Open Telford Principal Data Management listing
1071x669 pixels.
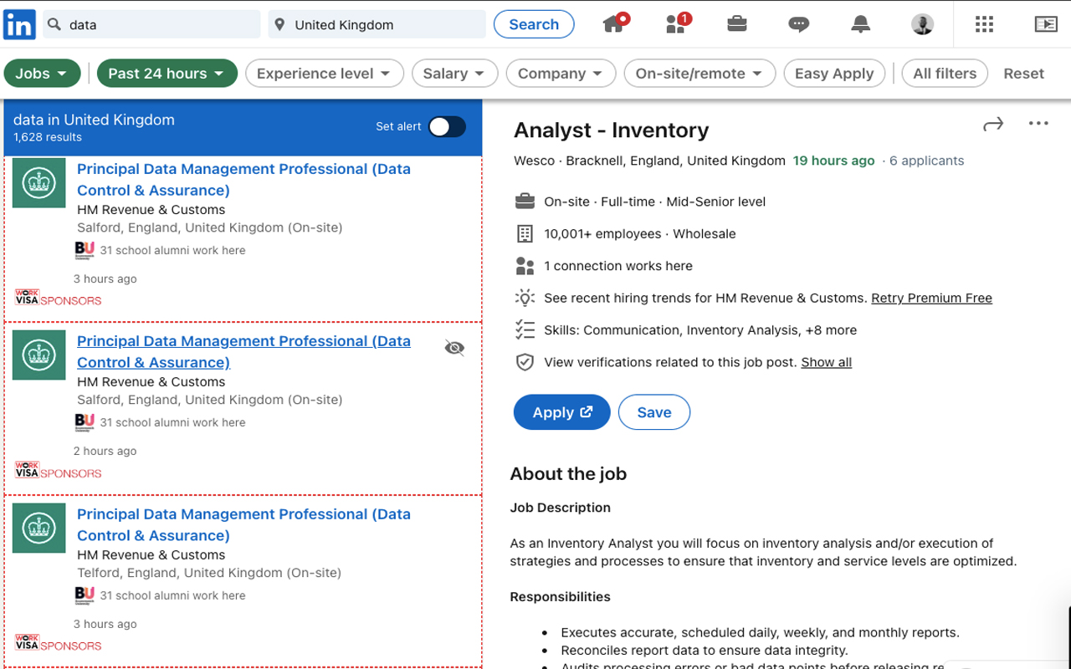(x=243, y=524)
